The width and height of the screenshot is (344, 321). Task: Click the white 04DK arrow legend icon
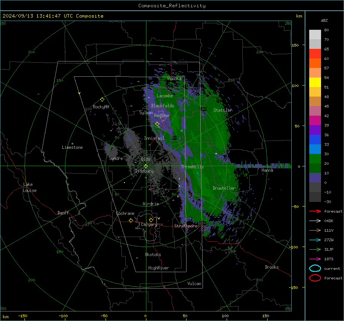315,221
